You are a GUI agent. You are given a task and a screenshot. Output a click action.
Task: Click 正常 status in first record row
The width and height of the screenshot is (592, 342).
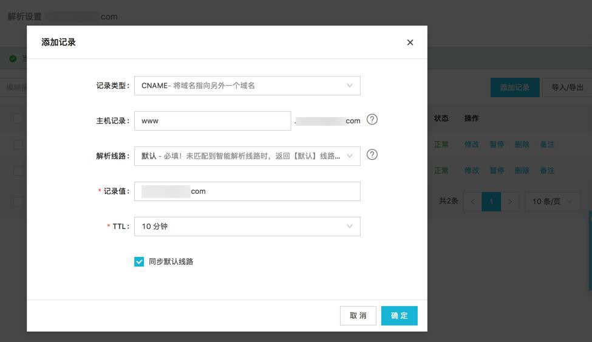tap(441, 145)
